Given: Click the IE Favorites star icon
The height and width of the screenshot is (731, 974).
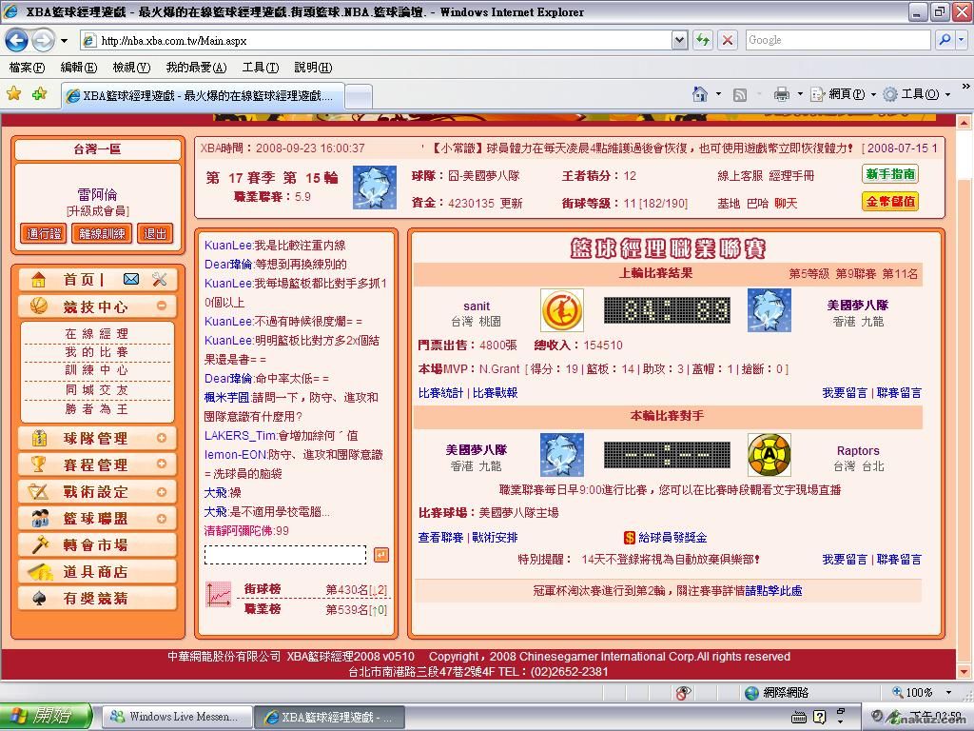Looking at the screenshot, I should 14,93.
